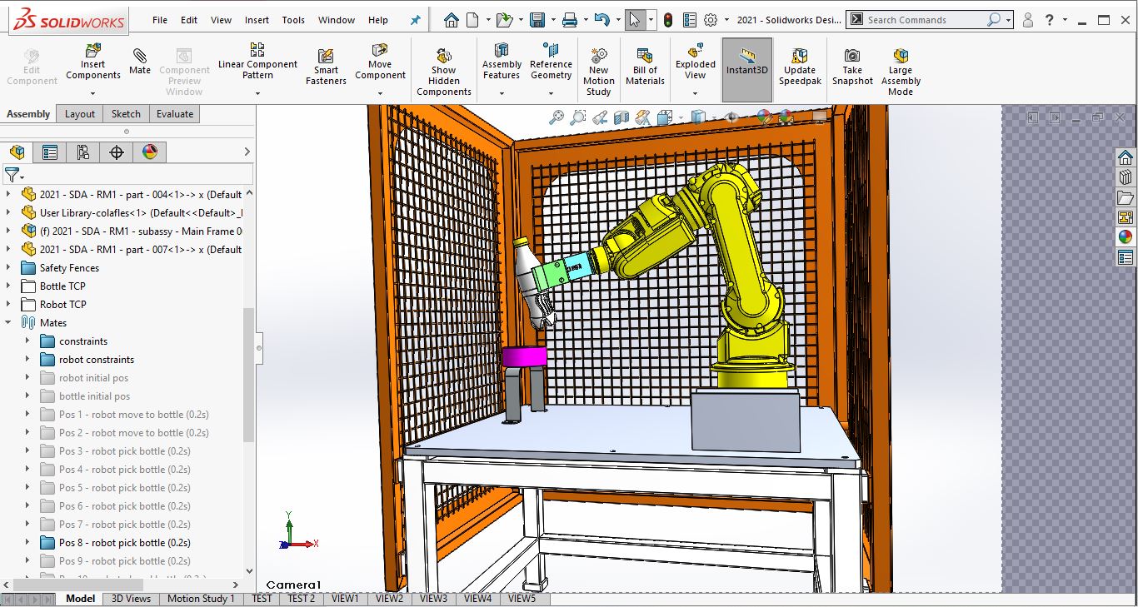Open the View Palette task pane icon
1138x607 pixels.
1126,217
